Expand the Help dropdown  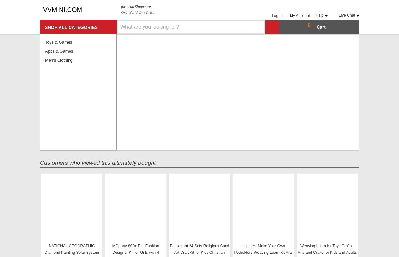coord(321,15)
